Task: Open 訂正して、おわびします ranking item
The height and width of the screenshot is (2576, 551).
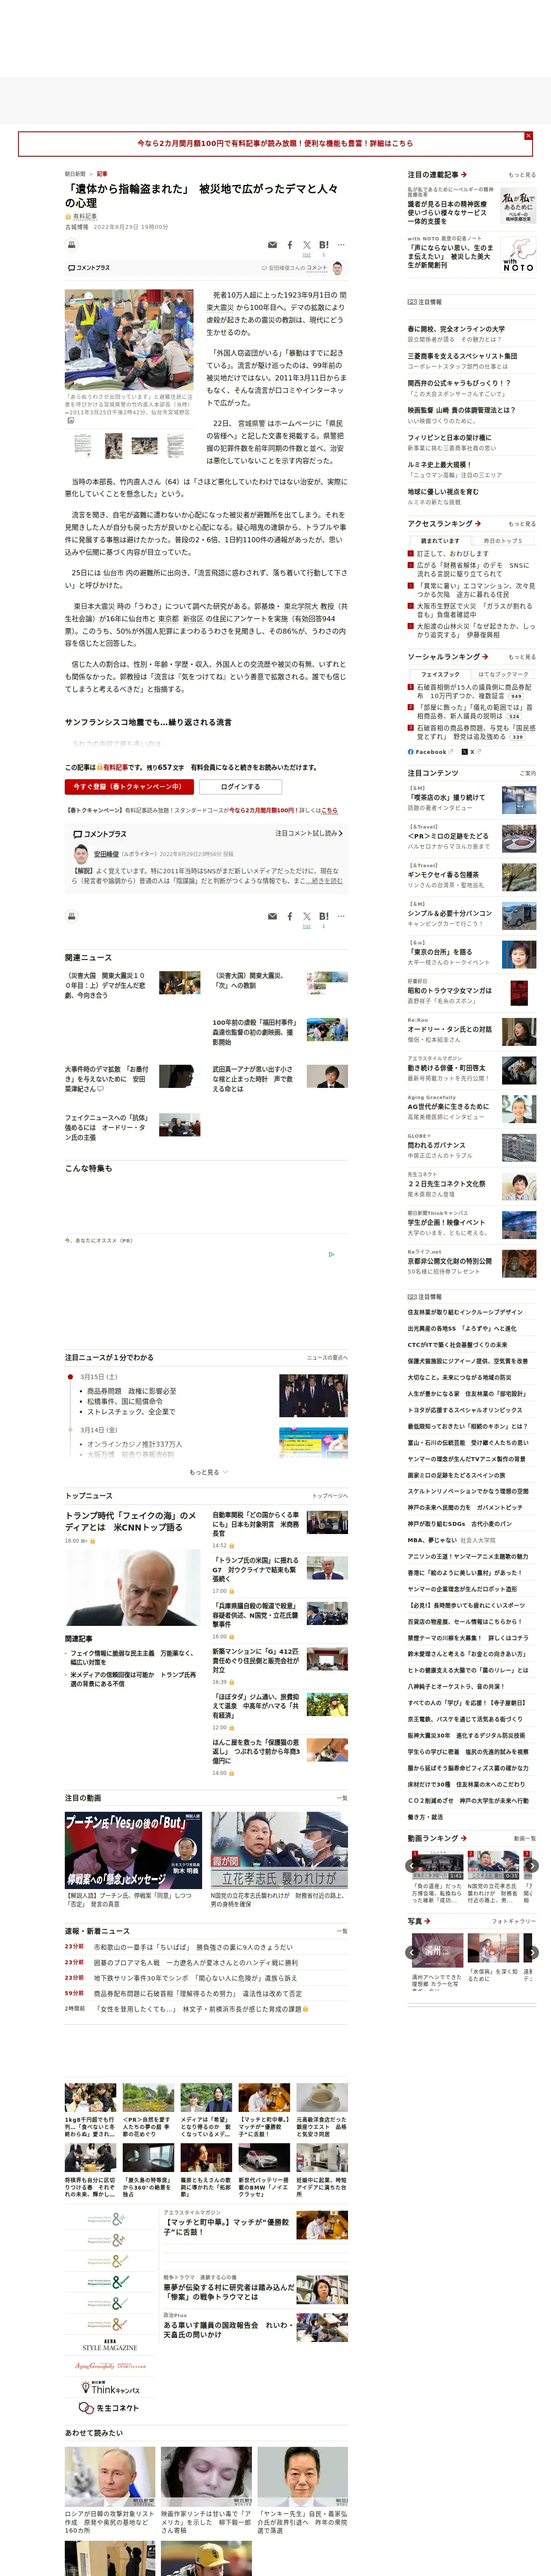Action: click(453, 554)
